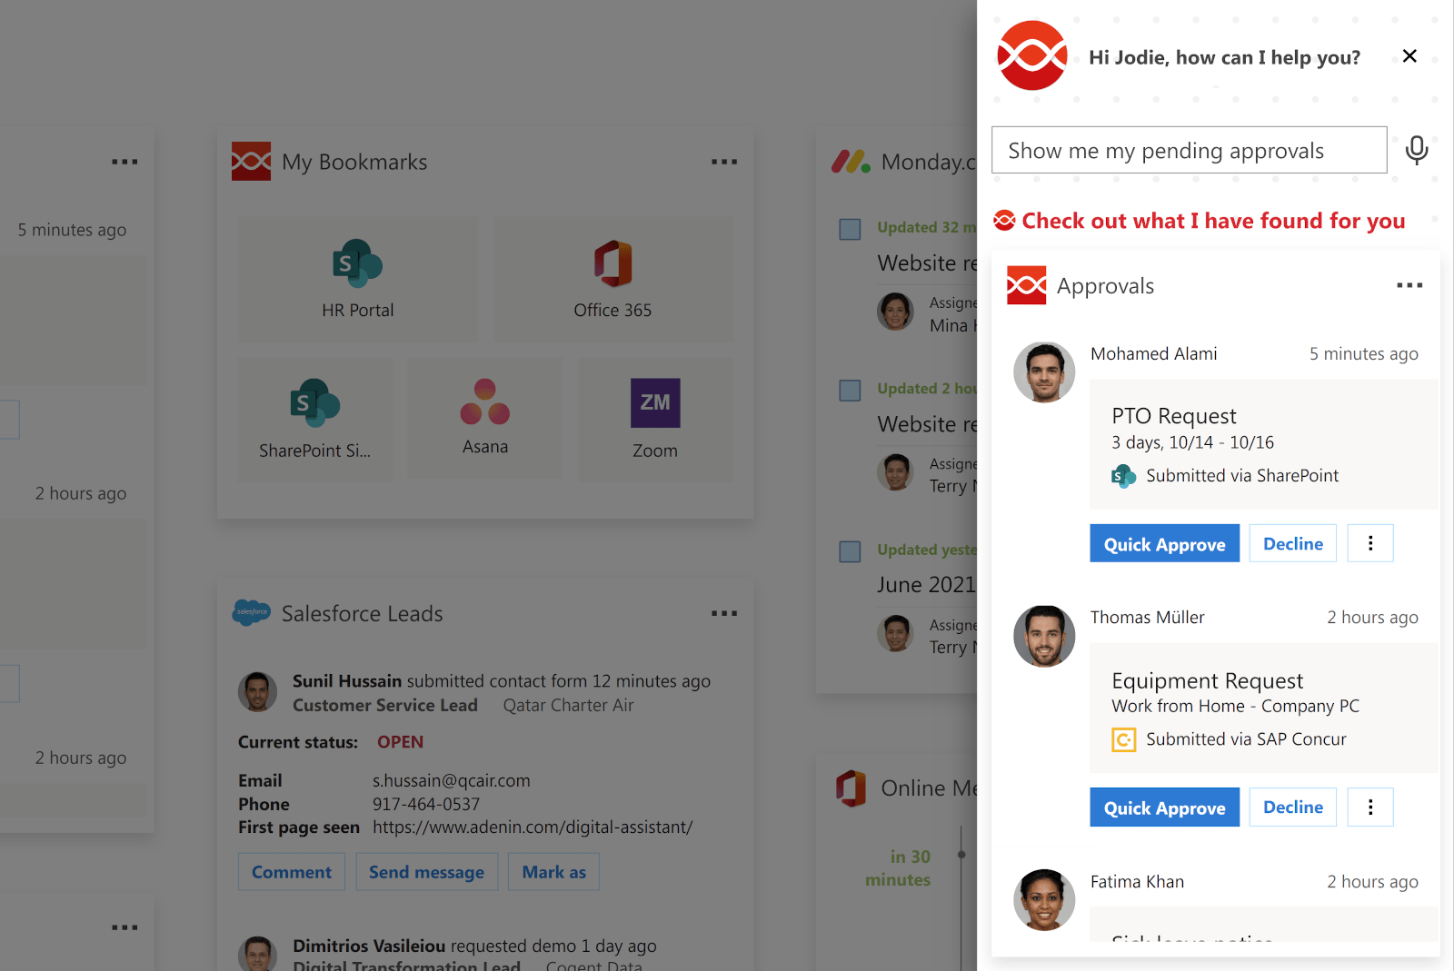
Task: Check the June 2021 Monday.com task
Action: [850, 551]
